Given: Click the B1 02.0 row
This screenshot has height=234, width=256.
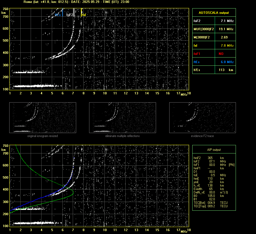Looking at the screenshot, I should tap(204, 199).
